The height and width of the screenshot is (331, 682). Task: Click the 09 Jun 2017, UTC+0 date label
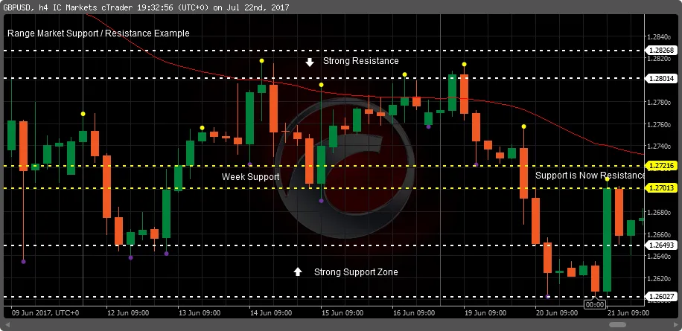click(x=45, y=312)
